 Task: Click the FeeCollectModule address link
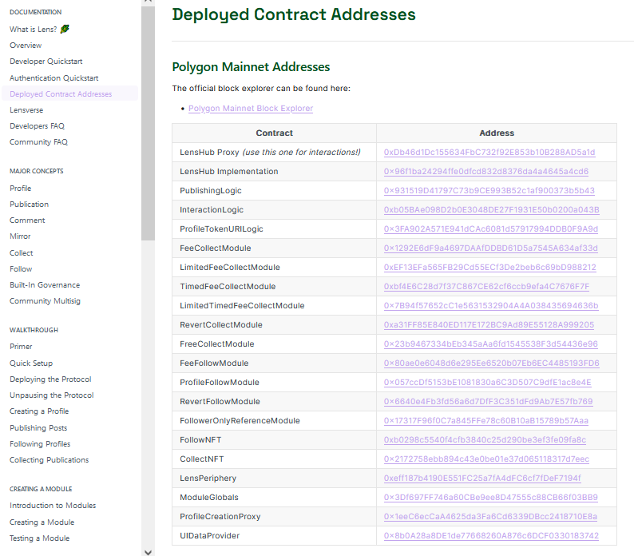490,248
